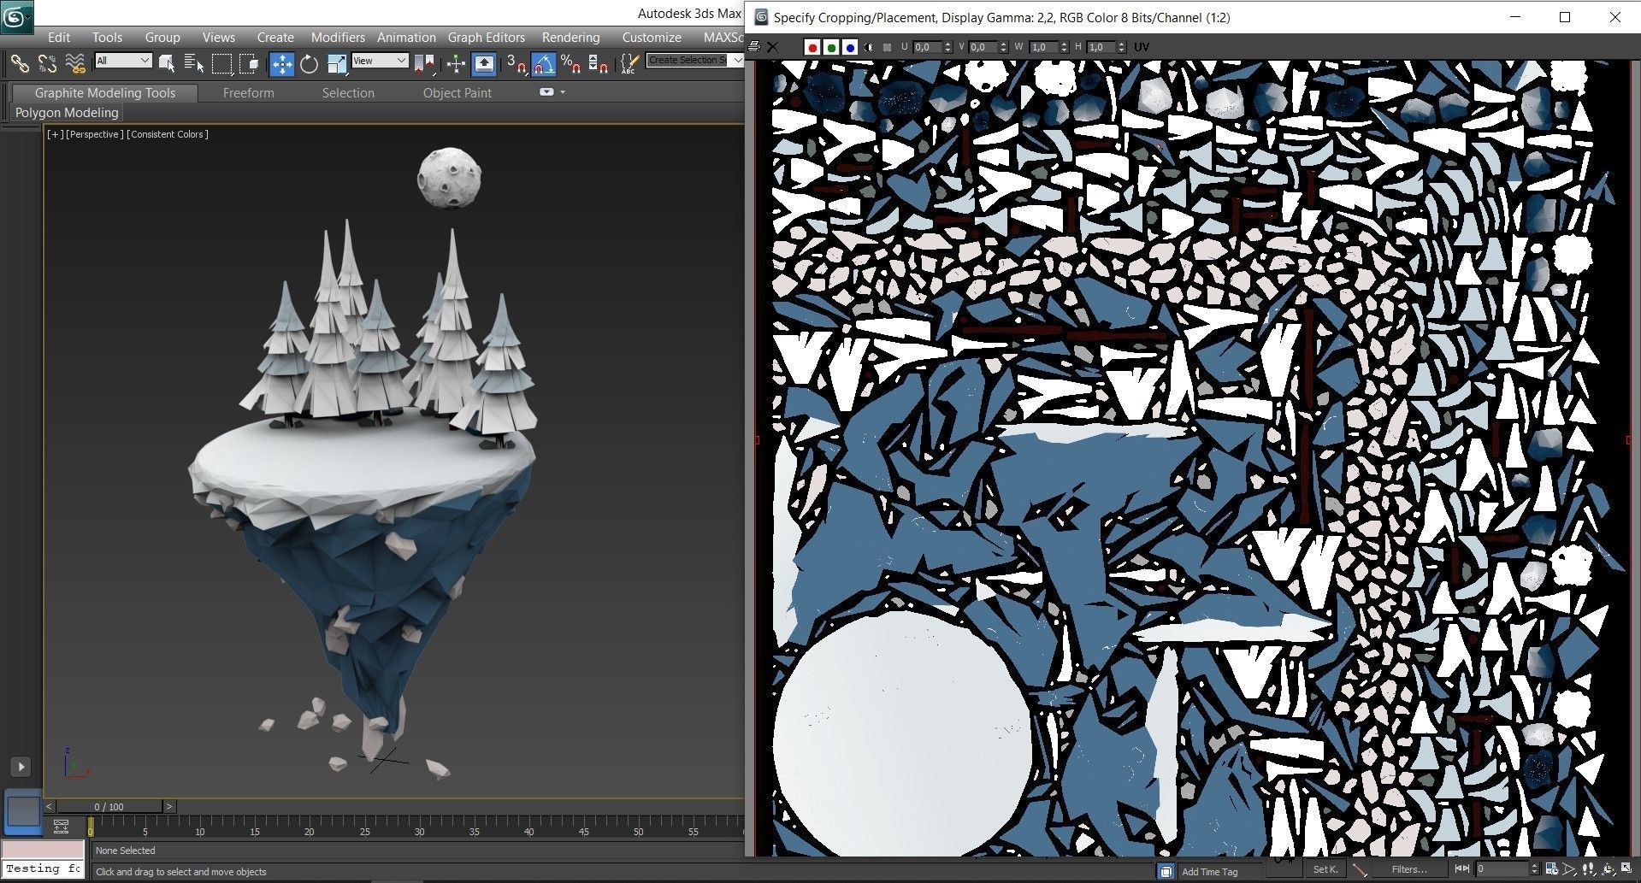1641x883 pixels.
Task: Click Edit Named Selection Sets icon
Action: click(629, 62)
